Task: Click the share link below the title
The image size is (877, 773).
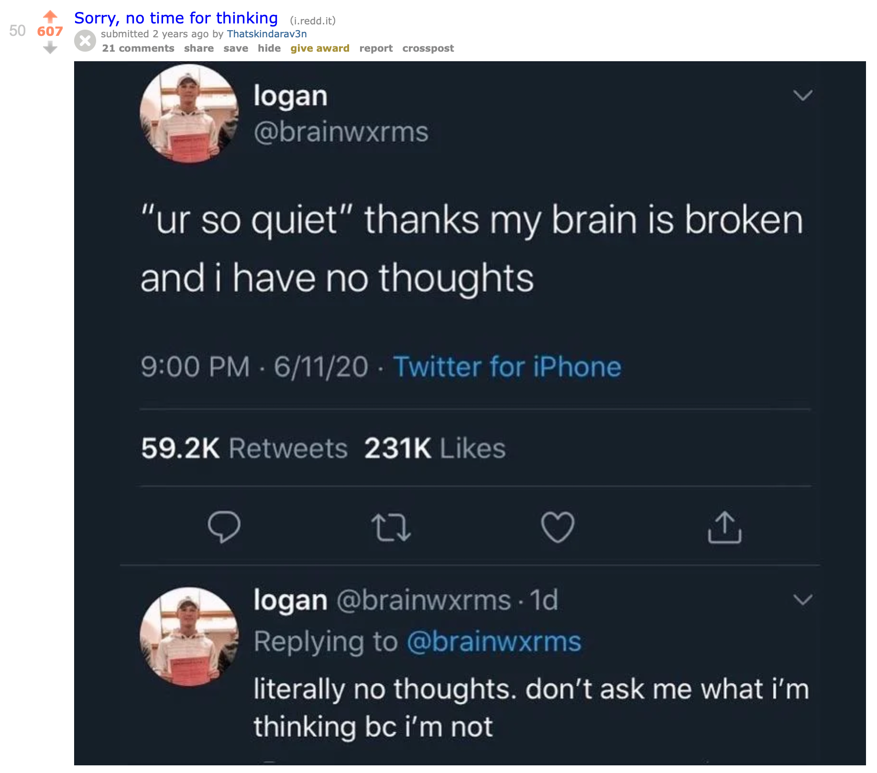Action: point(199,48)
